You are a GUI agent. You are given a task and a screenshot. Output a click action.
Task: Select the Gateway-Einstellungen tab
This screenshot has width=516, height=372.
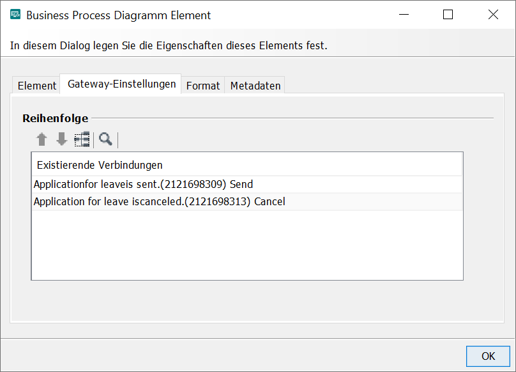click(x=121, y=84)
